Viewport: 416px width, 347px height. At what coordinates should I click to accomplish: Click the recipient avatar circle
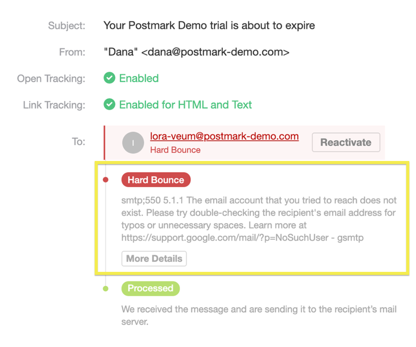[x=133, y=143]
